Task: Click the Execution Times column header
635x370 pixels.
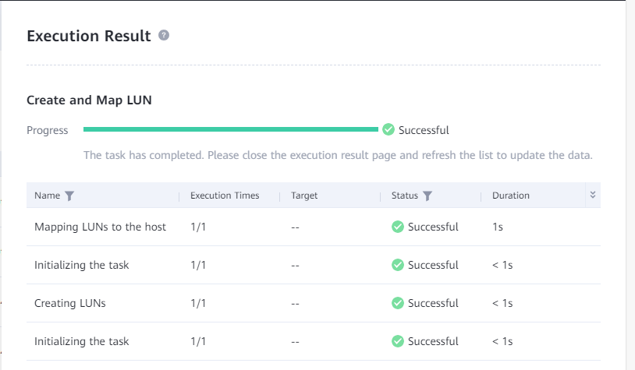Action: tap(225, 196)
